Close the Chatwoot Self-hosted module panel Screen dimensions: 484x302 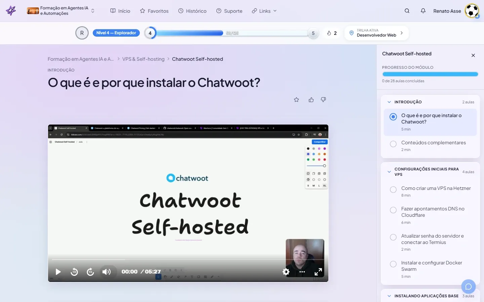[x=473, y=55]
